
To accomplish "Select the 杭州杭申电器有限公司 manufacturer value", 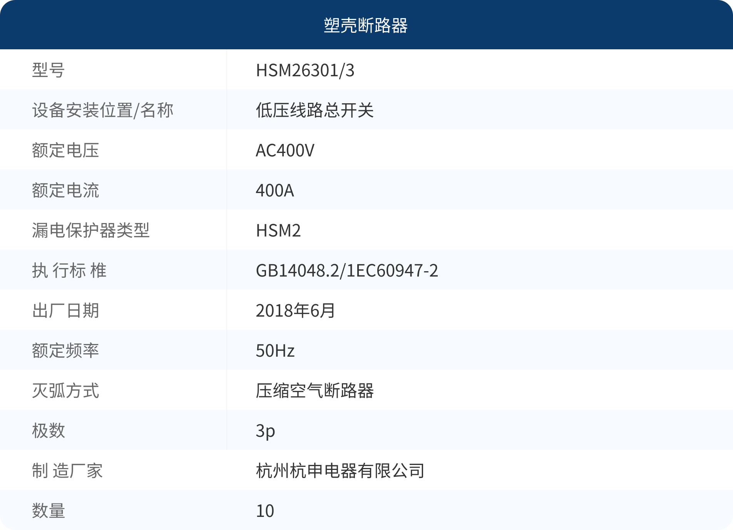I will pyautogui.click(x=340, y=471).
